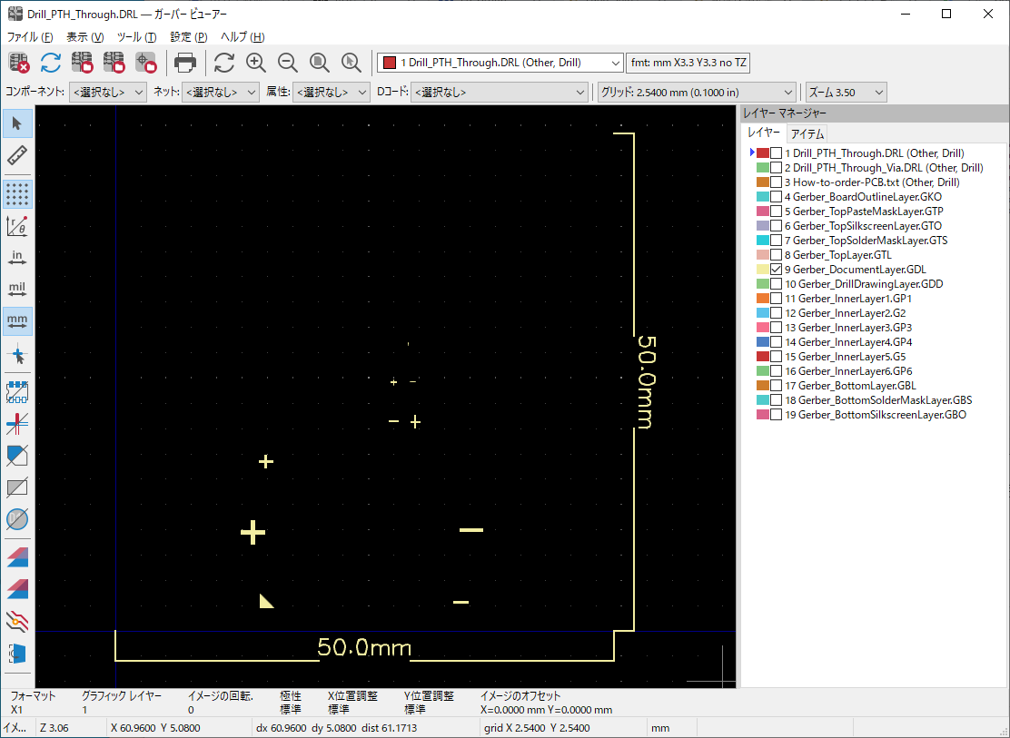Screen dimensions: 1010x738
Task: Select millimeters unit icon
Action: tap(17, 320)
